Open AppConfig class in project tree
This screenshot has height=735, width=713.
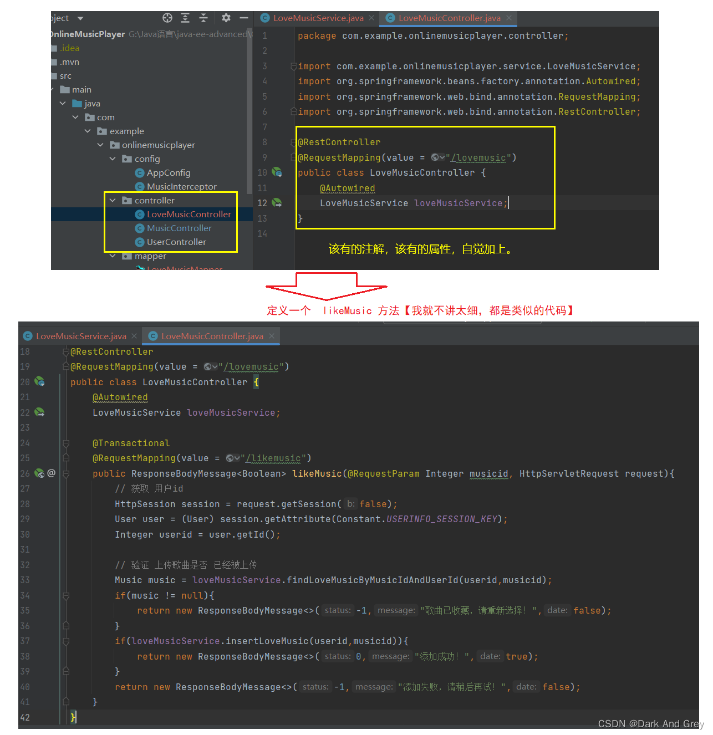[x=169, y=173]
